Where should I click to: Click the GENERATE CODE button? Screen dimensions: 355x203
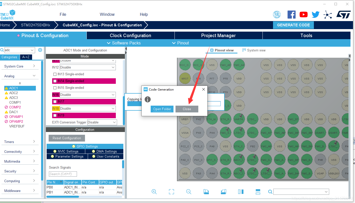tap(293, 25)
